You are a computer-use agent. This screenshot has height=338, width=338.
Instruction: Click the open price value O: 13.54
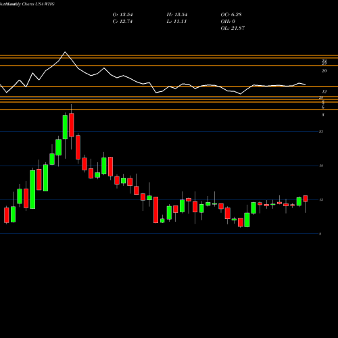122,15
